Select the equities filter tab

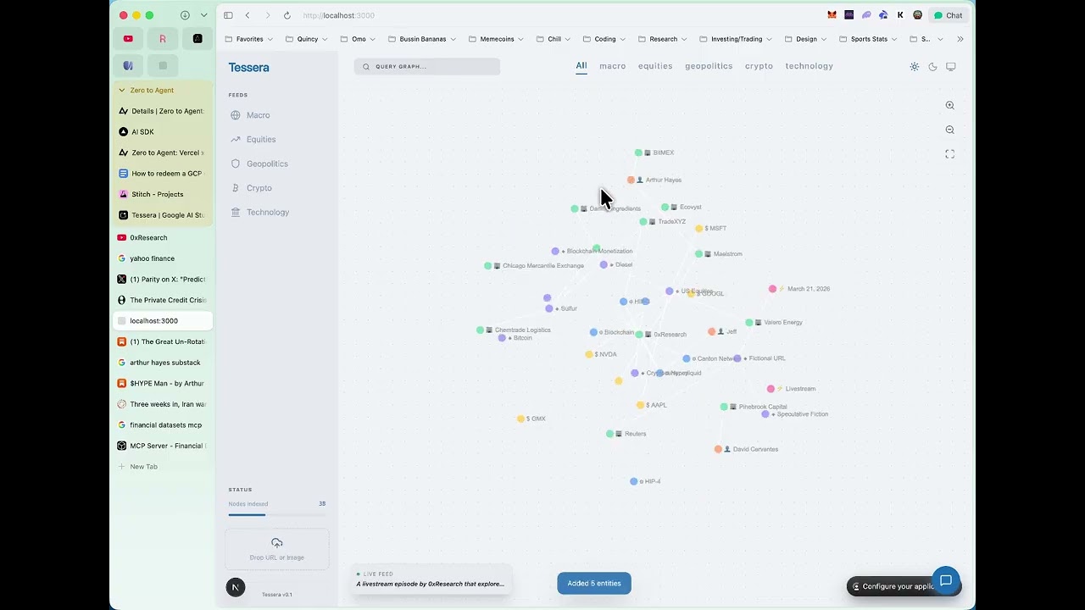(655, 66)
